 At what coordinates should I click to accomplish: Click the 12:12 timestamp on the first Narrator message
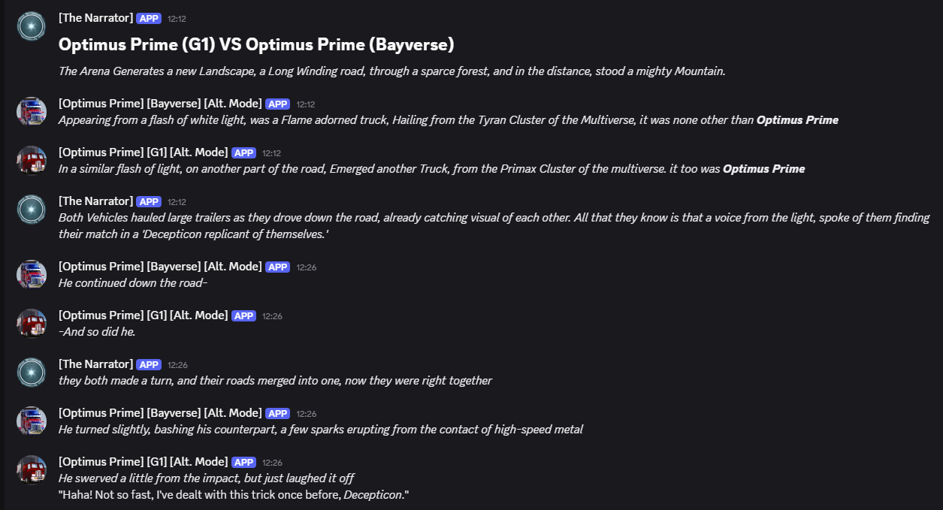click(x=177, y=18)
